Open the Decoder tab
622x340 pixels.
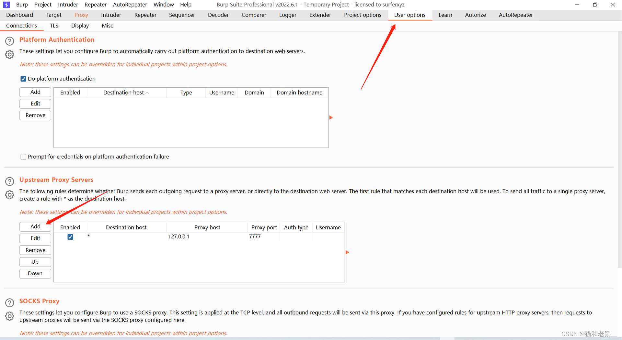click(x=218, y=15)
